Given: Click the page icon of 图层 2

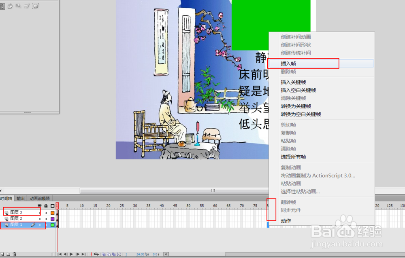Looking at the screenshot, I should (x=6, y=219).
